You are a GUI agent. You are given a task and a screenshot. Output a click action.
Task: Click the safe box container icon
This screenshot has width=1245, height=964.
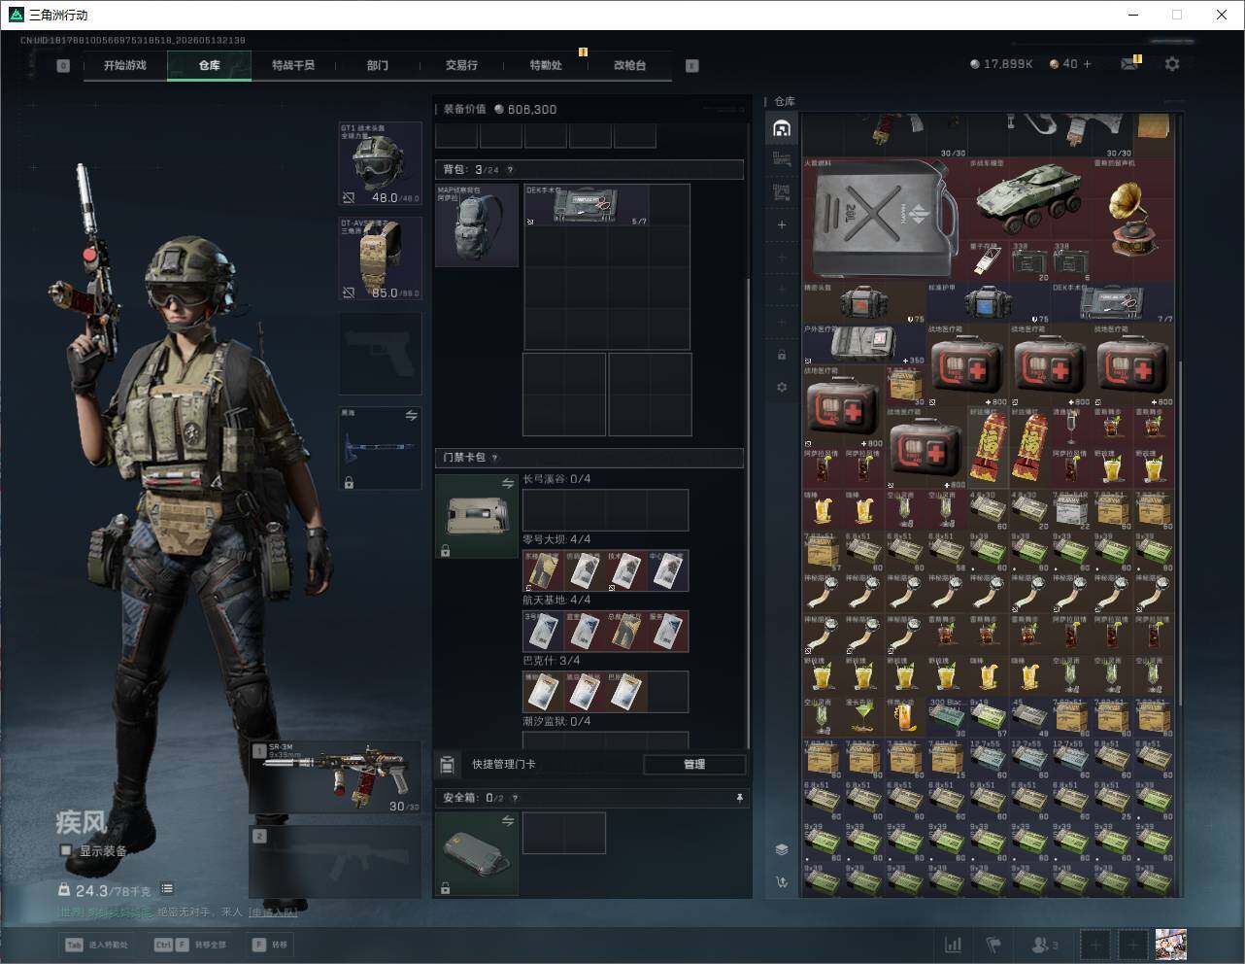(x=476, y=853)
